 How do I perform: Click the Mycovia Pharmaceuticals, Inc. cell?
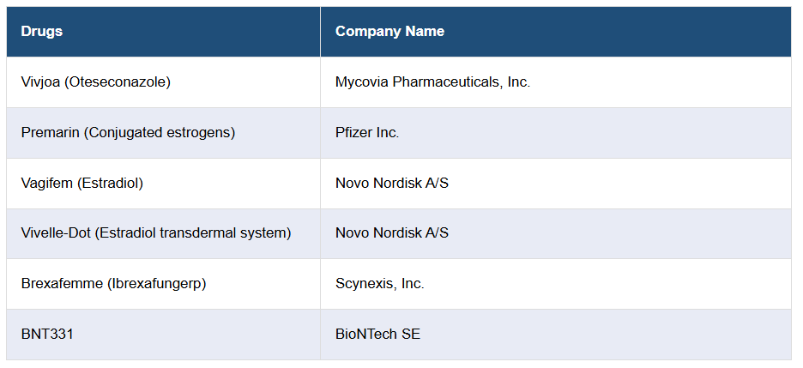[x=432, y=82]
